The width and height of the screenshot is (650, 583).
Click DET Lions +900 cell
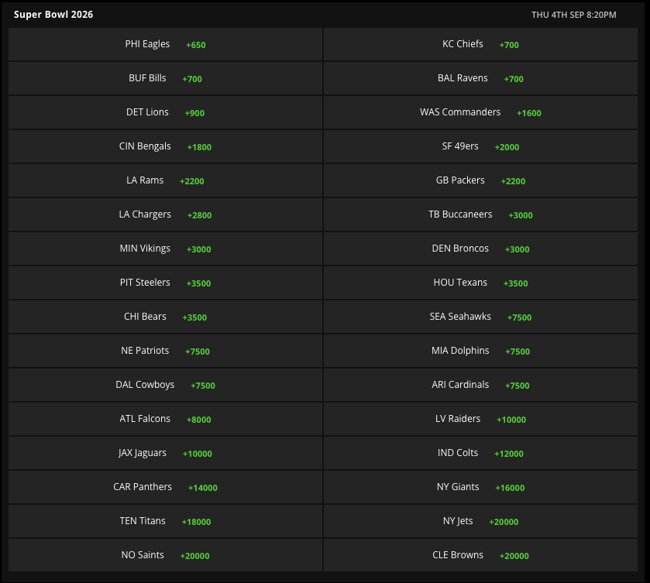tap(165, 112)
